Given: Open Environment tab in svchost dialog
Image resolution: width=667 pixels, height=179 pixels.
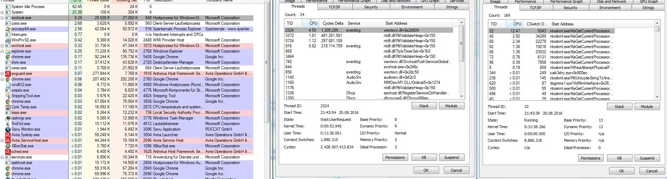Looking at the screenshot, I should [412, 7].
